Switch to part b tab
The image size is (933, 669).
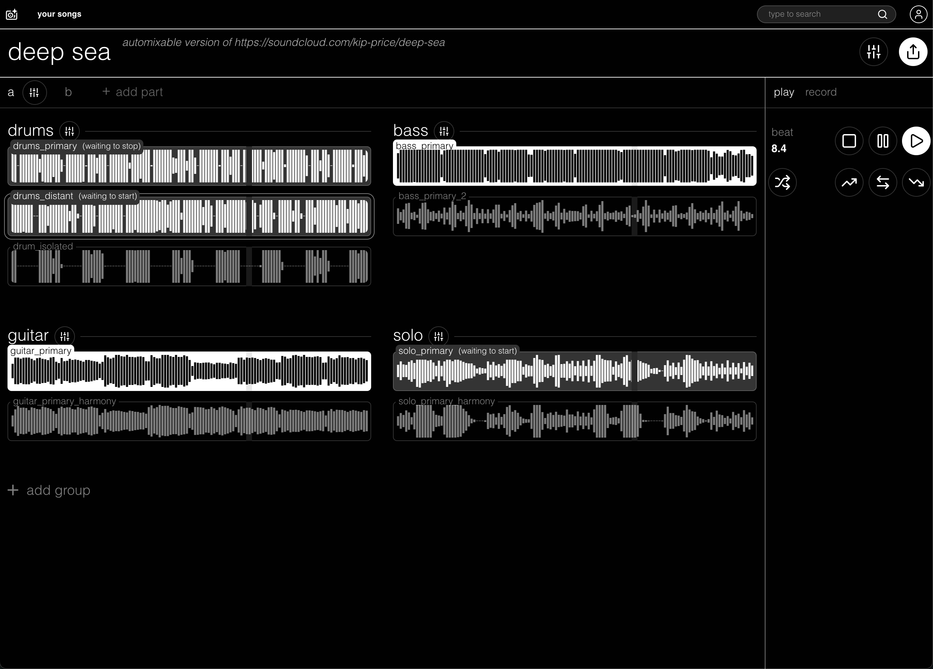coord(68,92)
